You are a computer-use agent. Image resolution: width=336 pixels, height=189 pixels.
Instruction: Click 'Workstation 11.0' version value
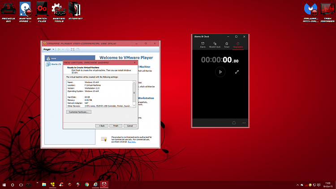(92, 88)
